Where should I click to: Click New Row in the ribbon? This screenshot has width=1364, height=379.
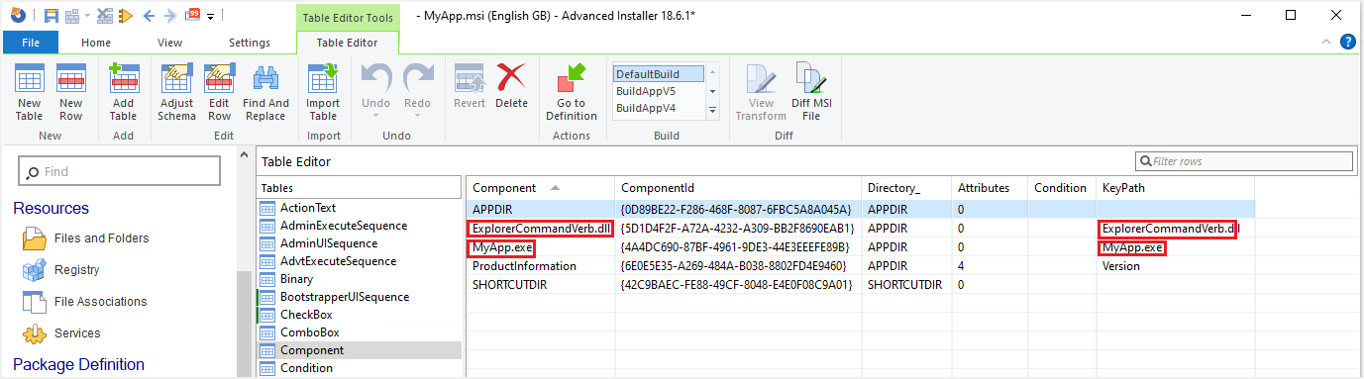tap(71, 92)
